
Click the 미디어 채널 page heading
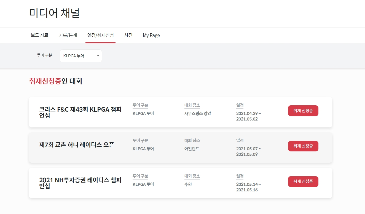click(55, 13)
